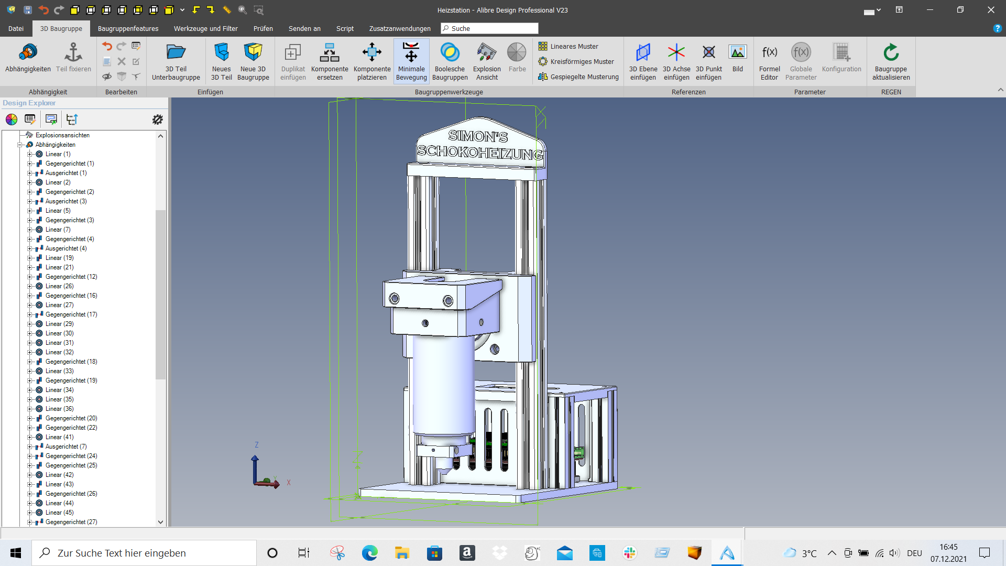
Task: Toggle the hide/show eye icon in Bearbeiten
Action: point(107,77)
